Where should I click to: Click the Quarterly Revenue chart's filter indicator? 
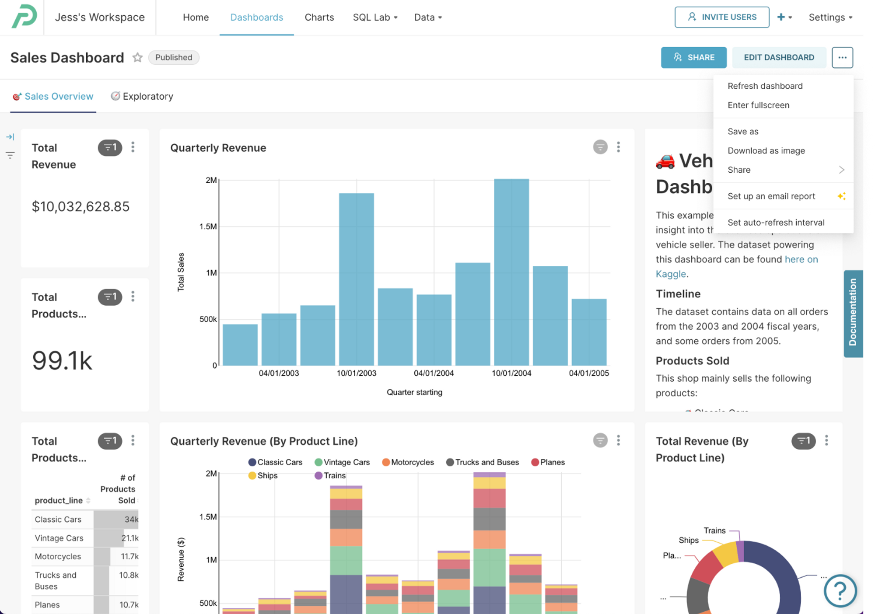coord(600,147)
